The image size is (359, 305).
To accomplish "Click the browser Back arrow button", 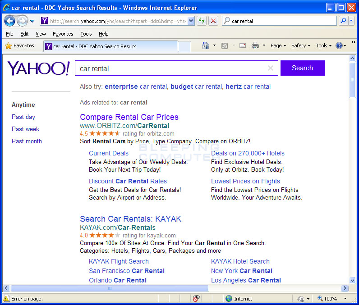I will pos(9,21).
